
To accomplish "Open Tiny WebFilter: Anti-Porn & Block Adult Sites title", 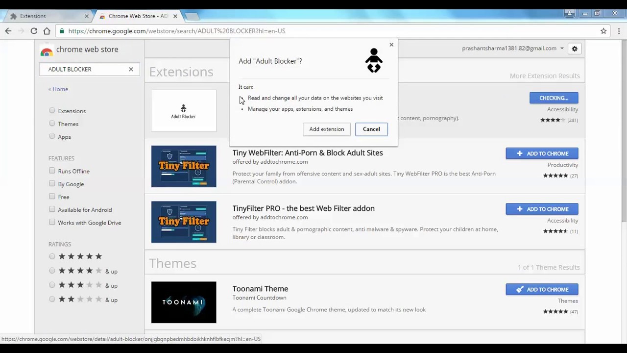I will [308, 153].
